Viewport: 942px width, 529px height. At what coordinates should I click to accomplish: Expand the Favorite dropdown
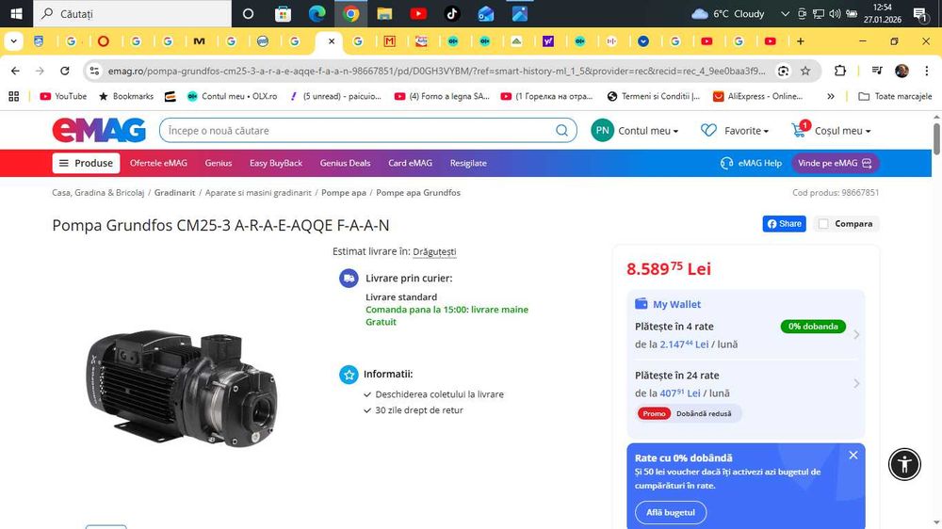[x=746, y=130]
